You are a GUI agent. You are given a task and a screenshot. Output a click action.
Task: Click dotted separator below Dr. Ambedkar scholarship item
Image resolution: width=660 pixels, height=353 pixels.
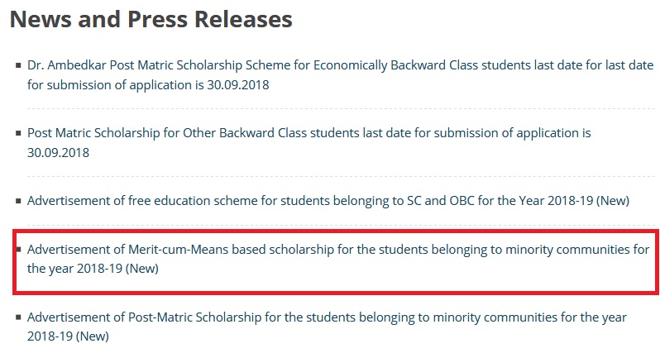tap(331, 108)
